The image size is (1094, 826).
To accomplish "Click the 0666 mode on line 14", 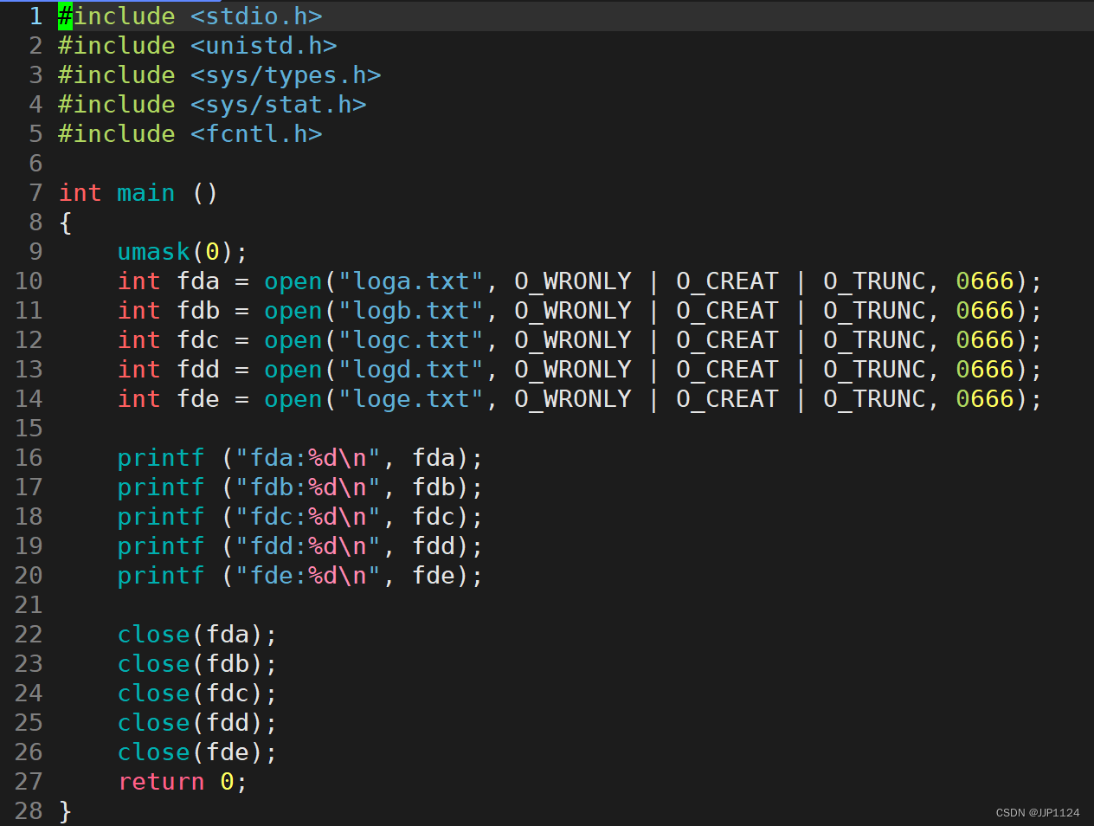I will [984, 399].
